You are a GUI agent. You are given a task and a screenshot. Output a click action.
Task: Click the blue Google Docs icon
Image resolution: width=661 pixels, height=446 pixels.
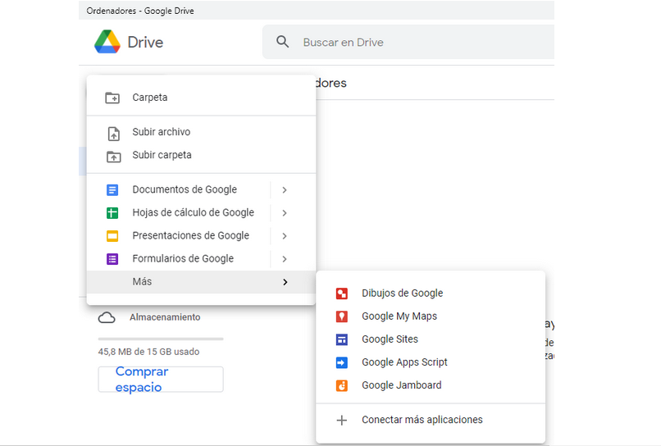tap(112, 190)
